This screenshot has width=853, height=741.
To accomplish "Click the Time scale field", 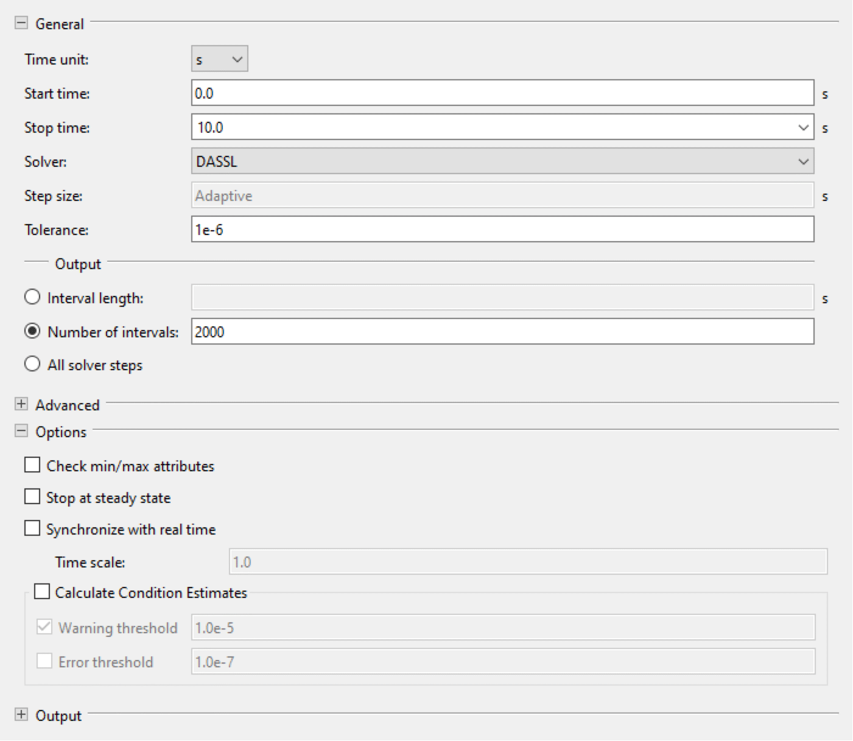I will point(528,561).
